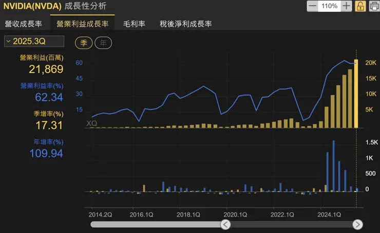
Task: Select the 營業利益成長率 tab
Action: [x=82, y=24]
